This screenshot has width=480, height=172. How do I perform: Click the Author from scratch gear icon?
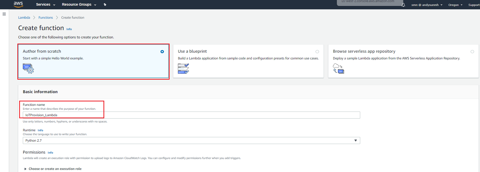click(x=28, y=68)
